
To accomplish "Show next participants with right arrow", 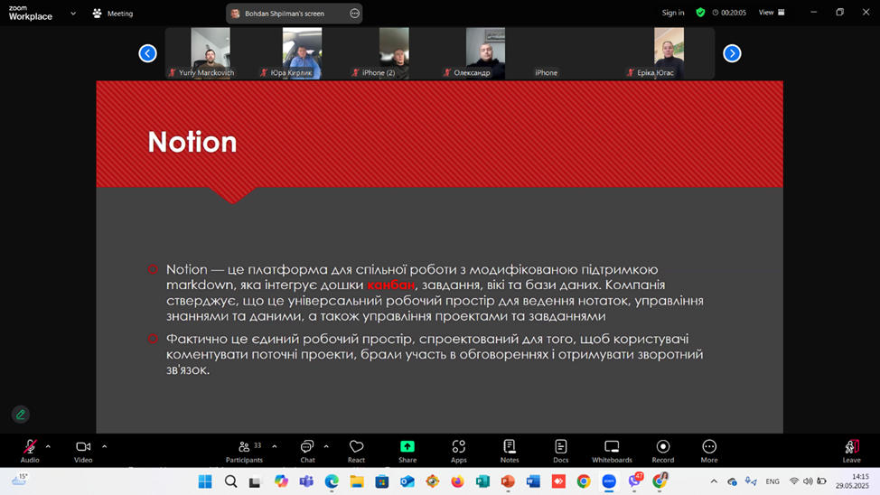I will pyautogui.click(x=732, y=53).
